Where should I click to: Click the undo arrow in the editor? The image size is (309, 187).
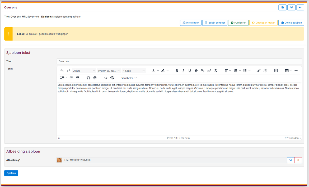[x=62, y=71]
